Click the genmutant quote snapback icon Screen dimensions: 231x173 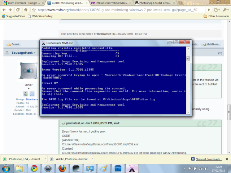[63, 123]
